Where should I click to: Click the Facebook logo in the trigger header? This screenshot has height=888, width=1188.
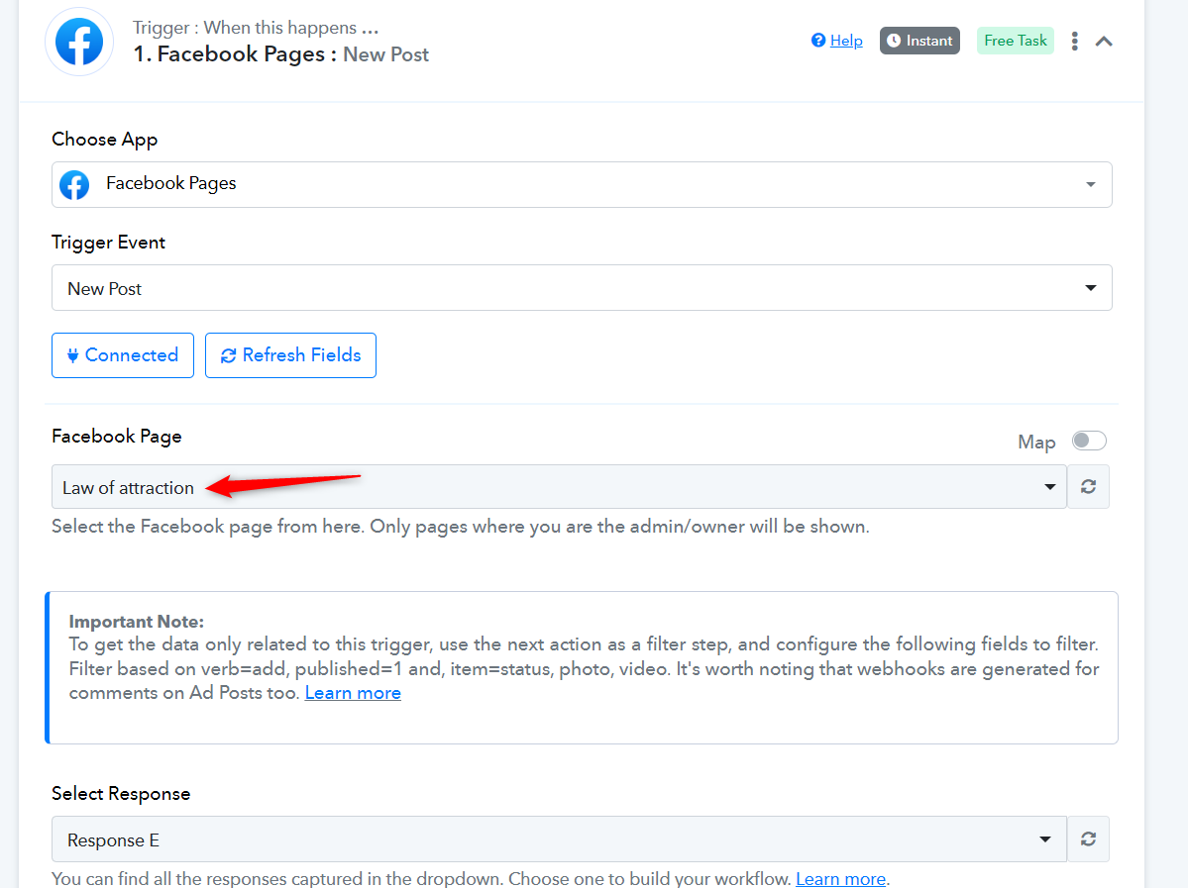point(79,42)
